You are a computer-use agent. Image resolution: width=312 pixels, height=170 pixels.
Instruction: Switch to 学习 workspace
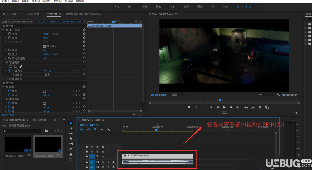tap(116, 7)
